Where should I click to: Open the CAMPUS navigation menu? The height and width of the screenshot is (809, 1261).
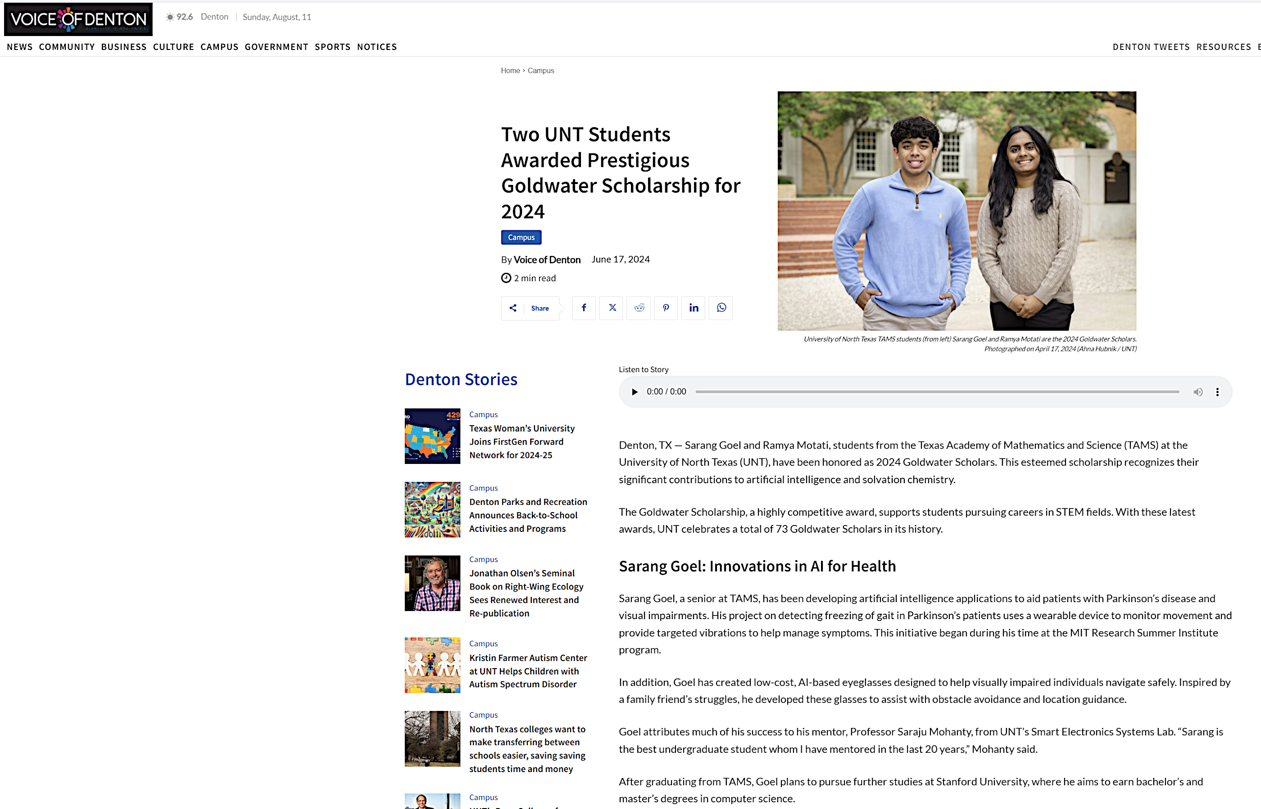219,47
